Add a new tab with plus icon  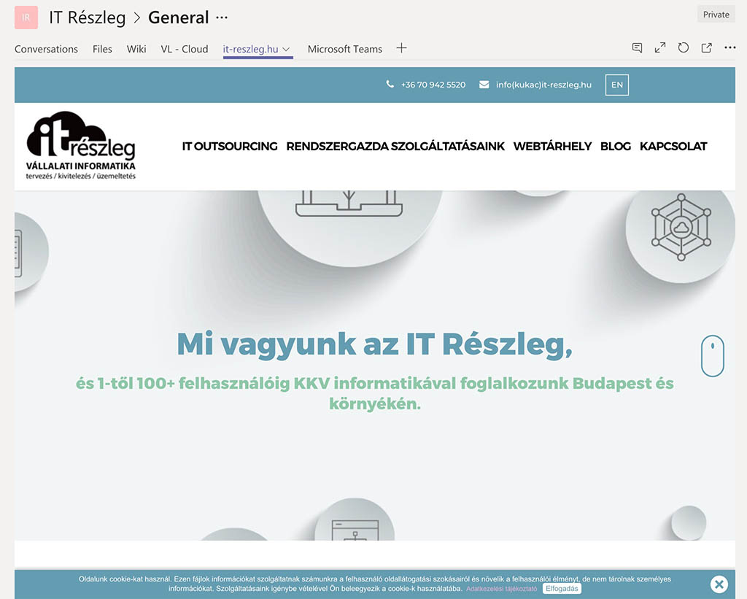point(401,48)
